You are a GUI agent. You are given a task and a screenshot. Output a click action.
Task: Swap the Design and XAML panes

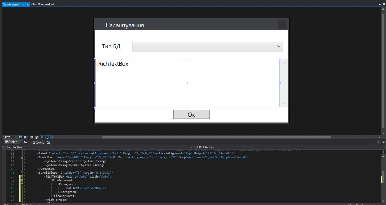click(x=25, y=142)
